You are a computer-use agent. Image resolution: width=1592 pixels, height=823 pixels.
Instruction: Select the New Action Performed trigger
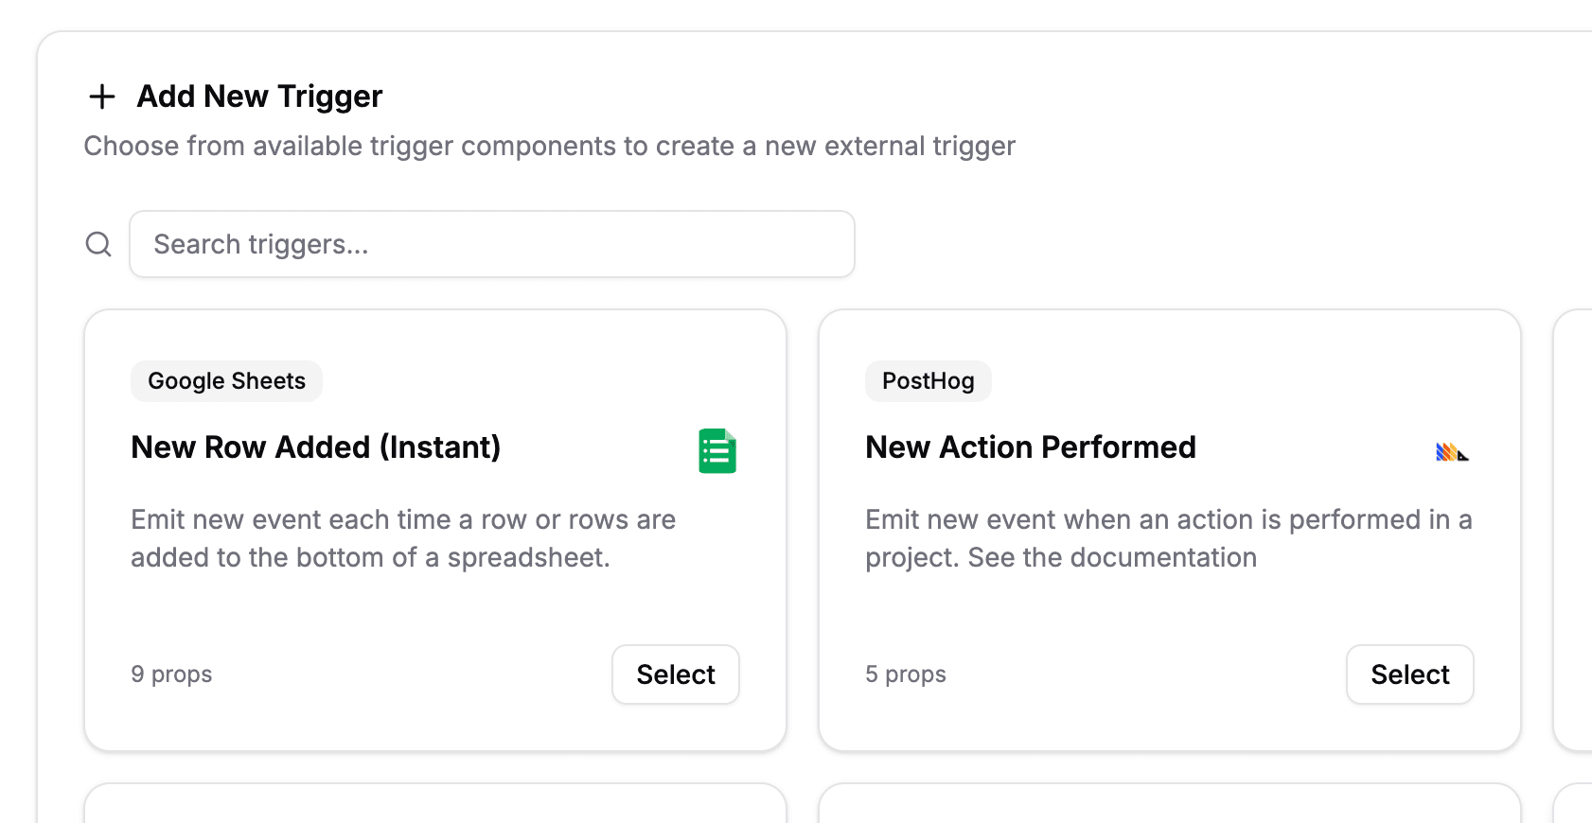pos(1409,674)
